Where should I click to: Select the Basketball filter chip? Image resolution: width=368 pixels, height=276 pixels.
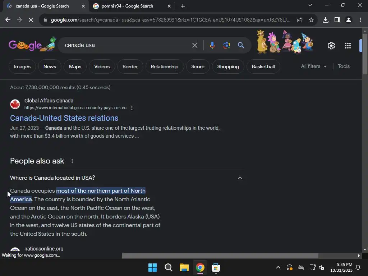coord(263,66)
